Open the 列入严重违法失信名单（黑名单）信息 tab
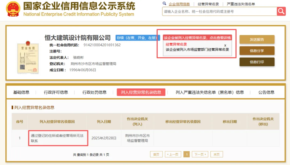 [x=210, y=92]
